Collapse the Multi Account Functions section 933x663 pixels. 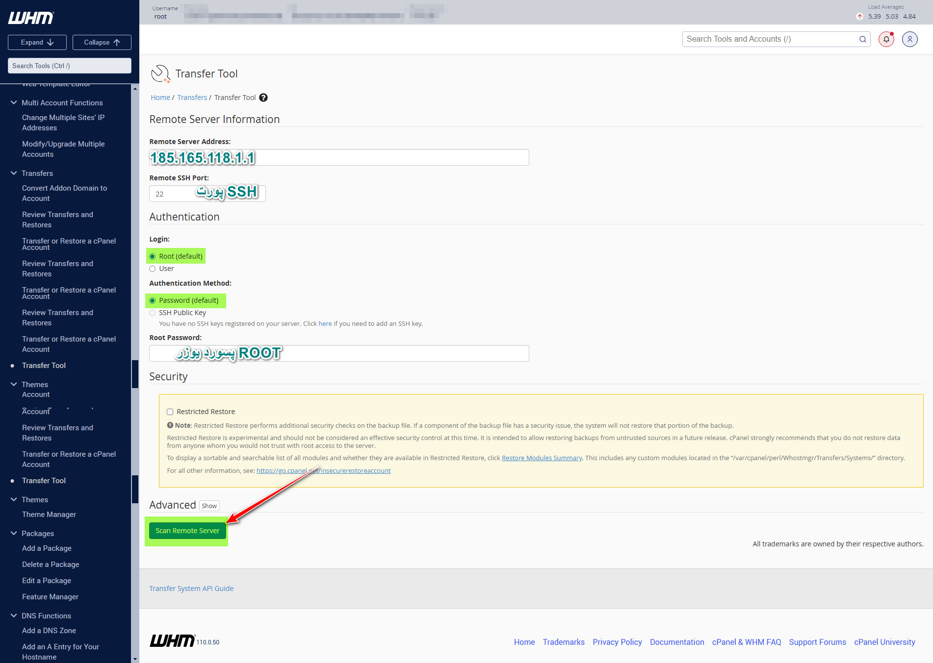[x=14, y=103]
